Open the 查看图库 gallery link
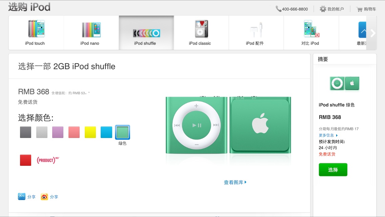This screenshot has height=217, width=385. 235,182
